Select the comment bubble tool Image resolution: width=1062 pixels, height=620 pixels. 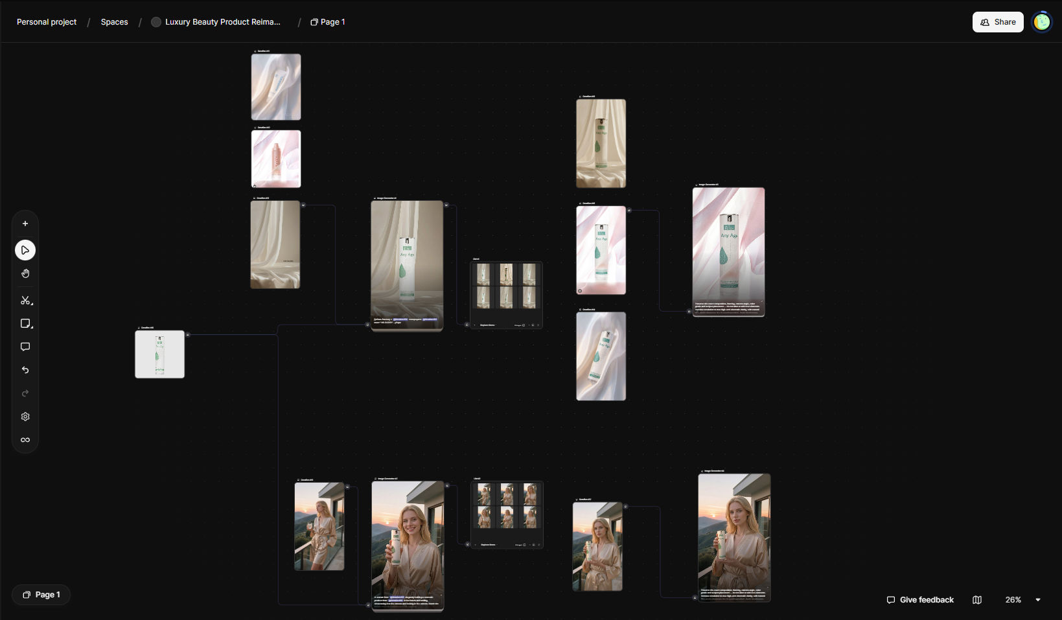(x=25, y=347)
